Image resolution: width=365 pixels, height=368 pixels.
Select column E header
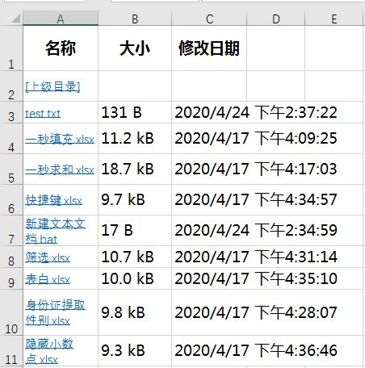[x=334, y=19]
